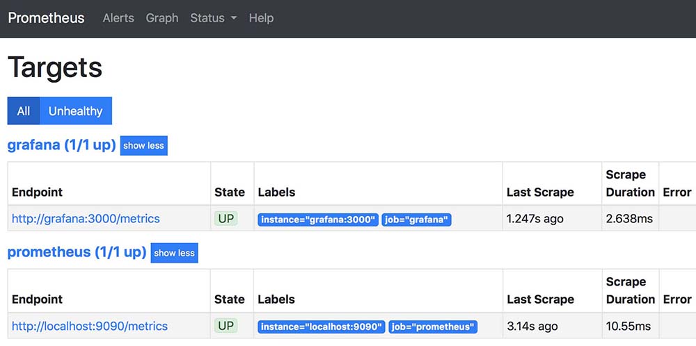Click the UP state badge for grafana

coord(226,219)
